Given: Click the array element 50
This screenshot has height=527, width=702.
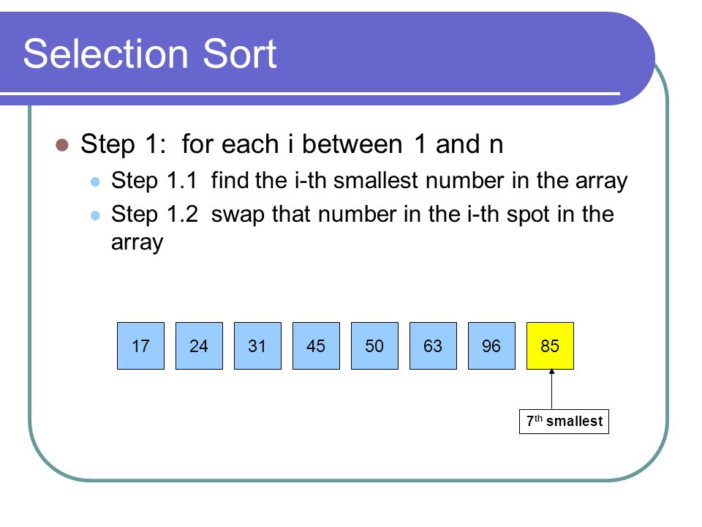Looking at the screenshot, I should click(x=374, y=345).
